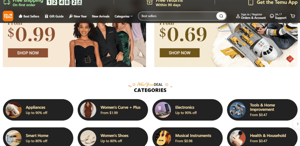Click the 24/7 Support chat icon

pyautogui.click(x=272, y=16)
